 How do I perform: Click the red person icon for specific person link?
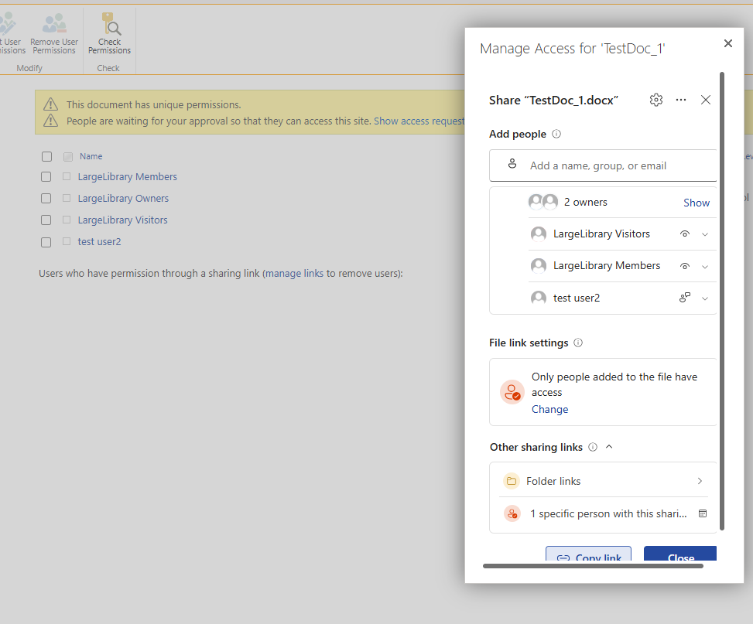coord(512,513)
